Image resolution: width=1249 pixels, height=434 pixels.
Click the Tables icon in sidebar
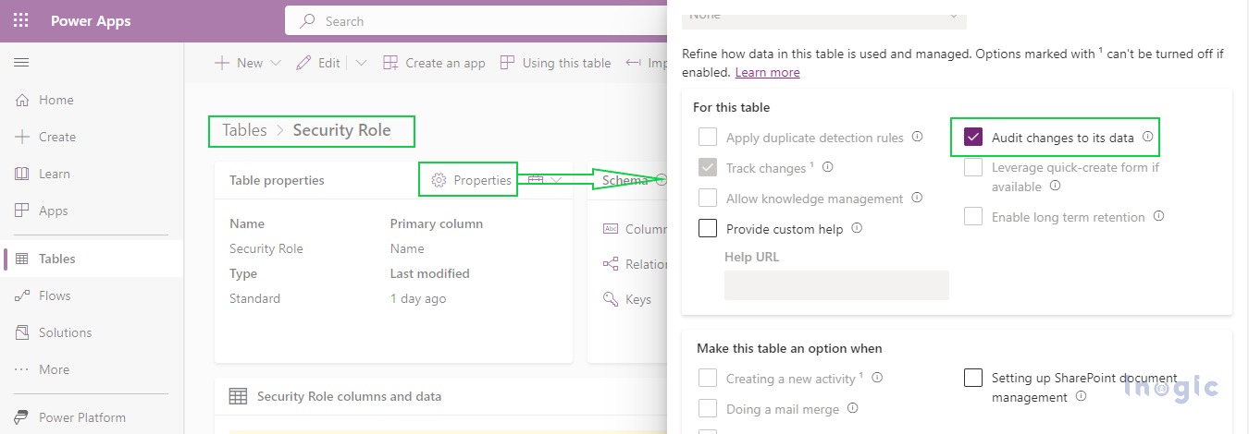pos(22,259)
